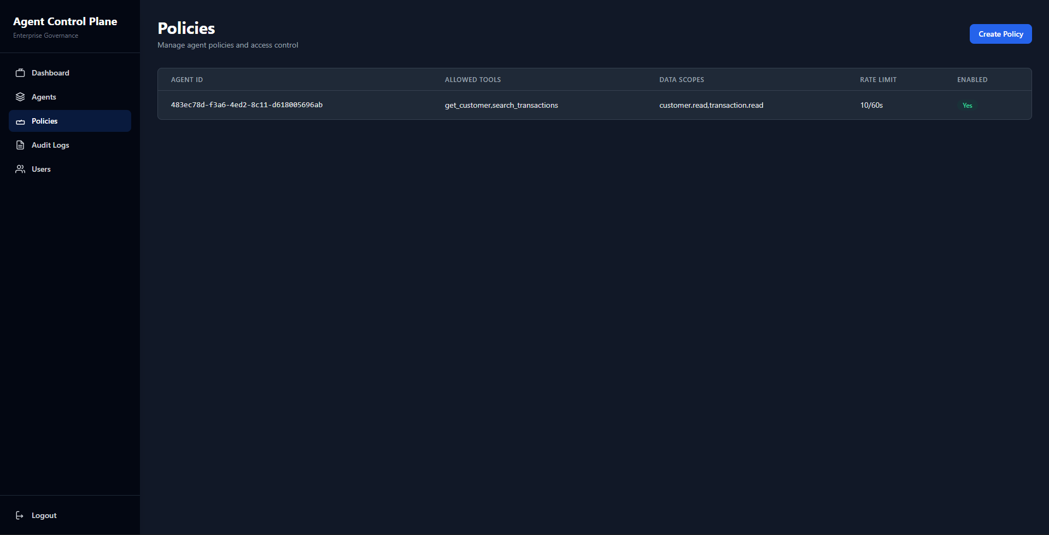The width and height of the screenshot is (1049, 535).
Task: Click the Logout arrow icon
Action: (x=20, y=515)
